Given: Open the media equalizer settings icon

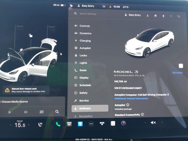Looking at the screenshot, I should [x=41, y=112].
